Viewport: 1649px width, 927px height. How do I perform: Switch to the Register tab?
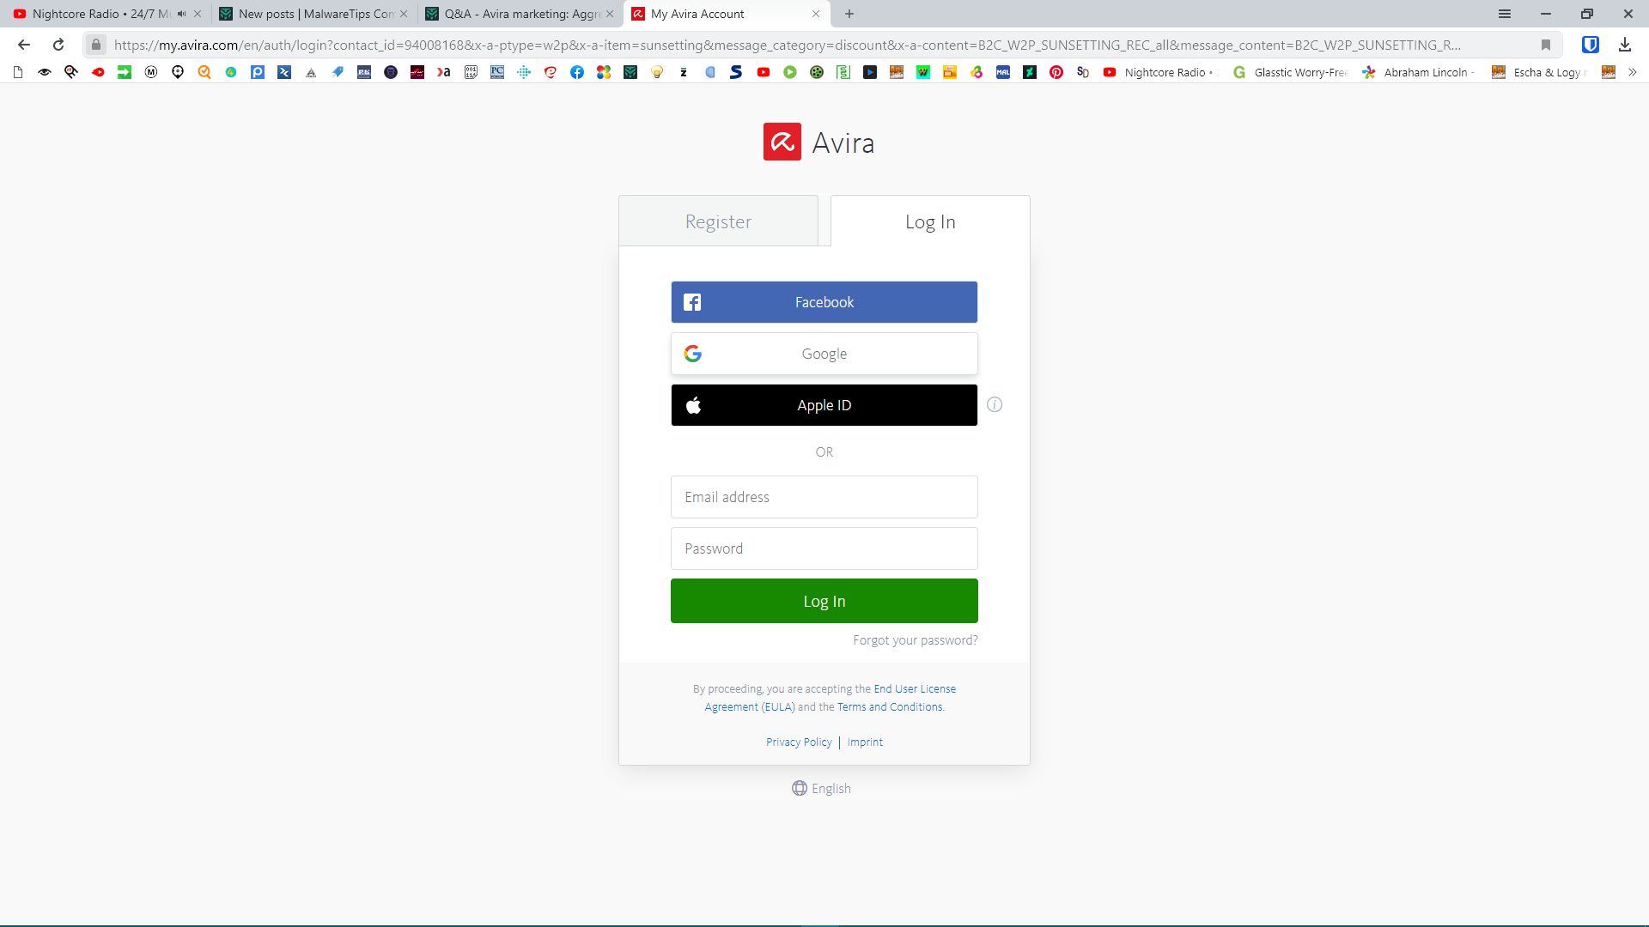718,221
